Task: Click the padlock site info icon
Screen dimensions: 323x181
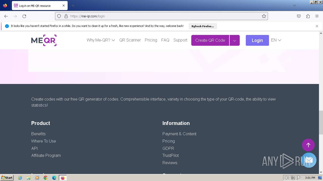Action: click(x=66, y=16)
